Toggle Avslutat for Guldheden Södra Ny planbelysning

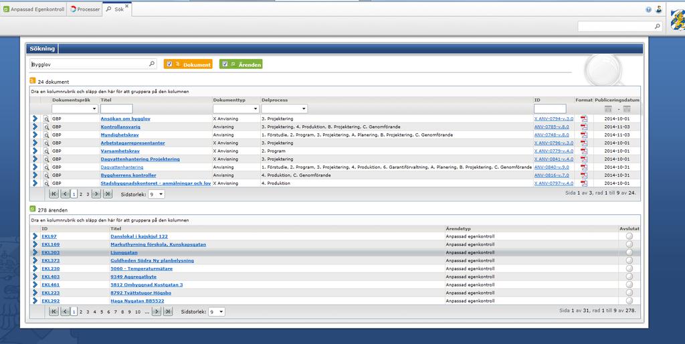click(x=629, y=260)
